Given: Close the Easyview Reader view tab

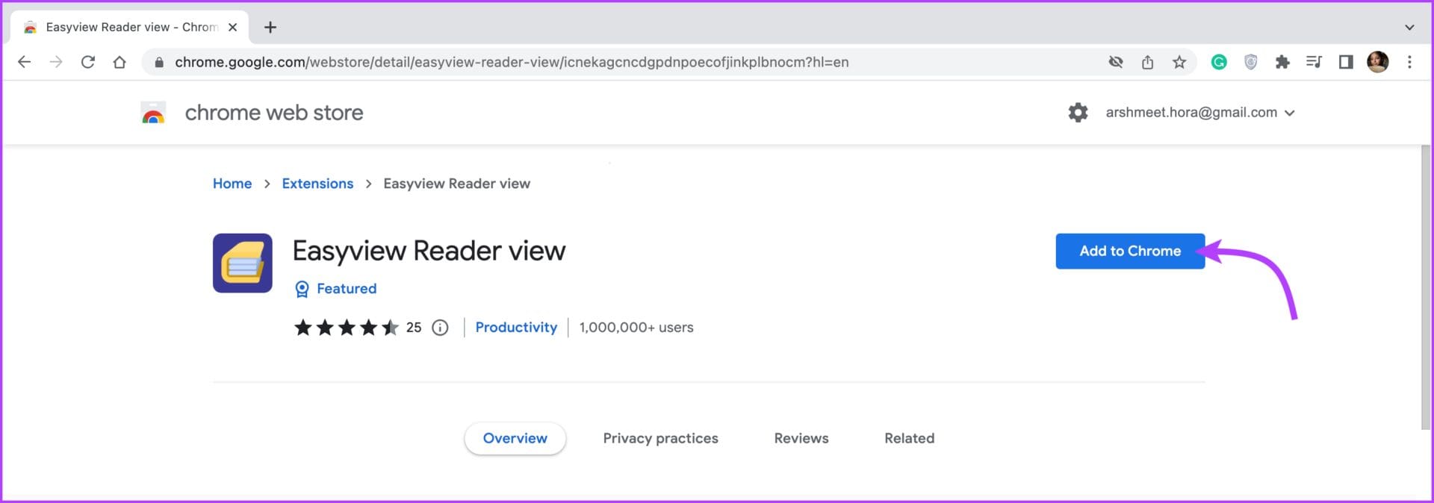Looking at the screenshot, I should pos(232,27).
